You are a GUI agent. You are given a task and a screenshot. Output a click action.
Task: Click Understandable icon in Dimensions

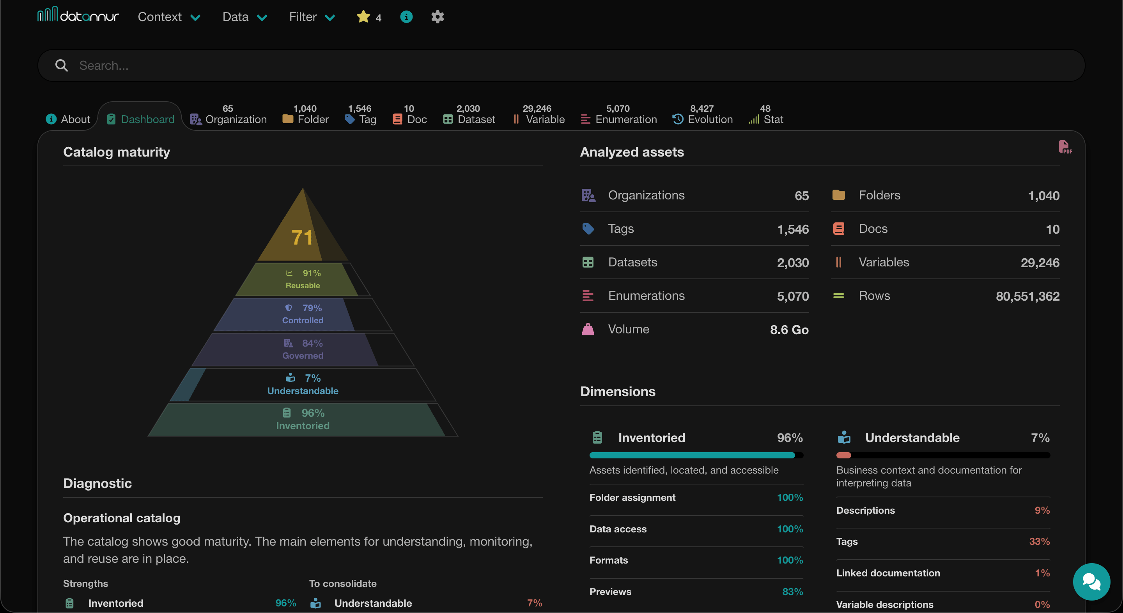click(844, 437)
